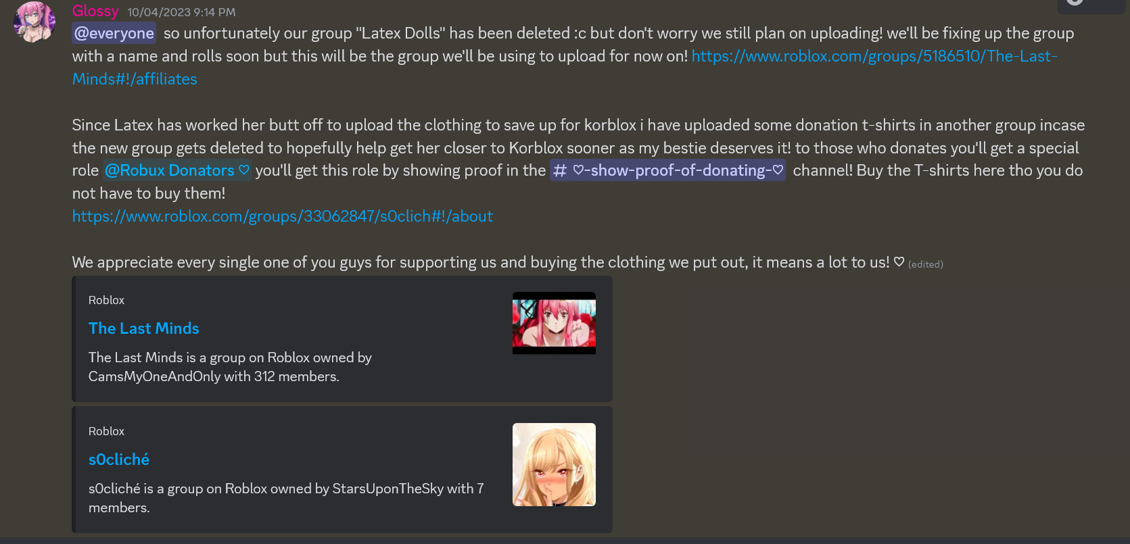Click the s0cliché embed description text
Screen dimensions: 1130x544
click(286, 498)
